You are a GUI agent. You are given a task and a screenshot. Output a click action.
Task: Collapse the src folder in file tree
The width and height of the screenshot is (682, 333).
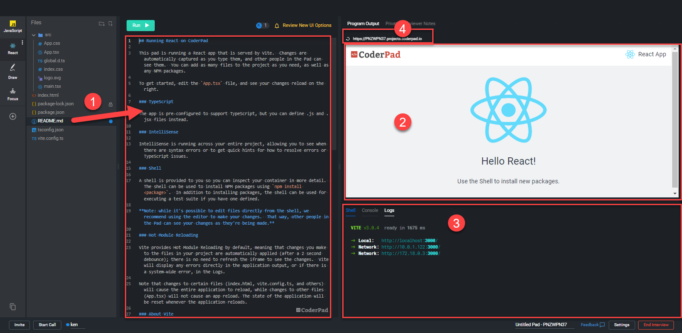coord(34,35)
